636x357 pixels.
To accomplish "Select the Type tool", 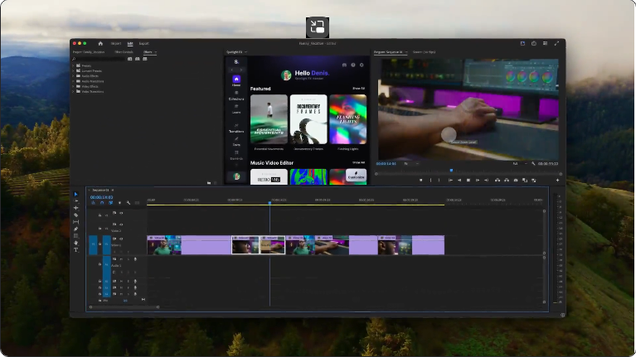I will (x=76, y=249).
